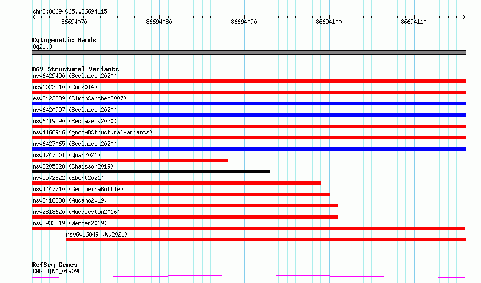Click the short red bar for nsv4747501
The image size is (481, 283).
pyautogui.click(x=130, y=160)
